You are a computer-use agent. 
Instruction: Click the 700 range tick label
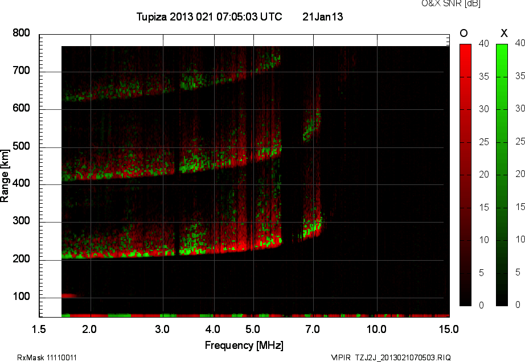point(21,71)
